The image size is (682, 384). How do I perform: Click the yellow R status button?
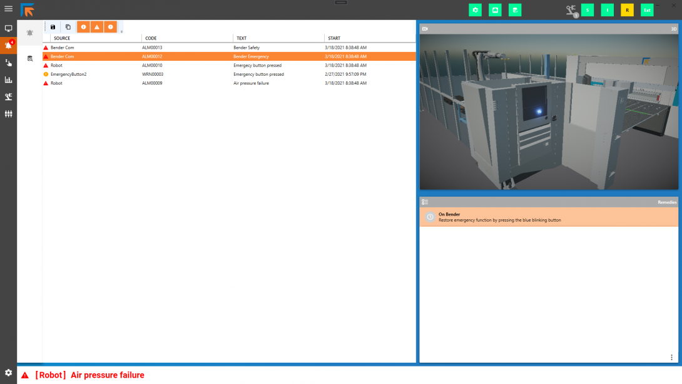click(627, 10)
